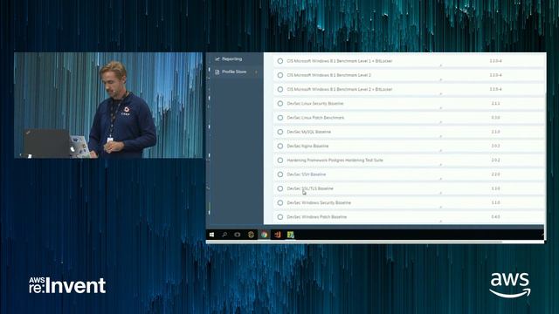The height and width of the screenshot is (314, 559).
Task: Select Hardening Framework Postgres Test Suite radio button
Action: [x=280, y=160]
